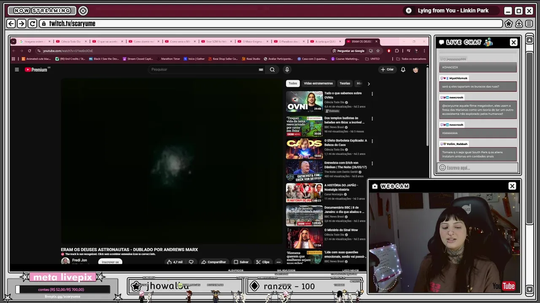Like the video showing 4,7 mil
Image resolution: width=540 pixels, height=303 pixels.
175,262
